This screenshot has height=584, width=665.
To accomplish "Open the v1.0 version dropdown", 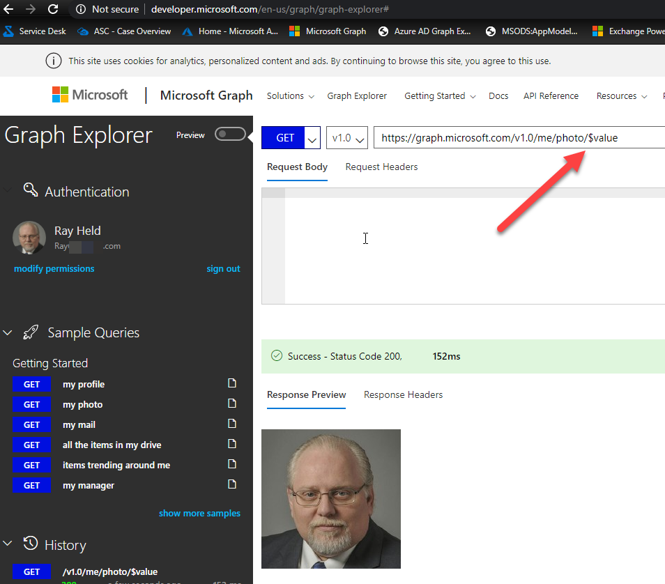I will [x=347, y=138].
